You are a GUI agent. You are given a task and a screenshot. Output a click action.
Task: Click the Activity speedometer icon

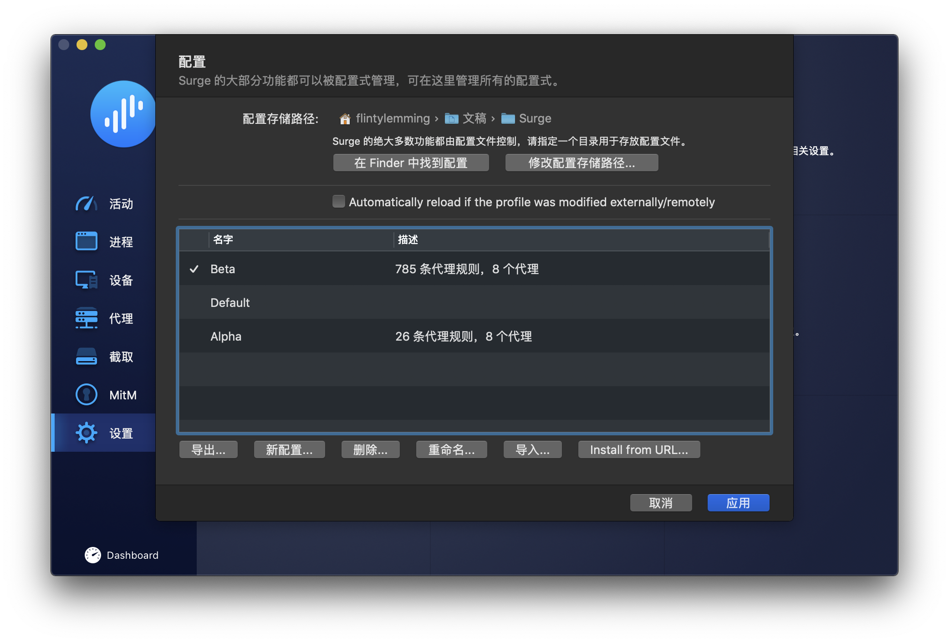pos(86,204)
